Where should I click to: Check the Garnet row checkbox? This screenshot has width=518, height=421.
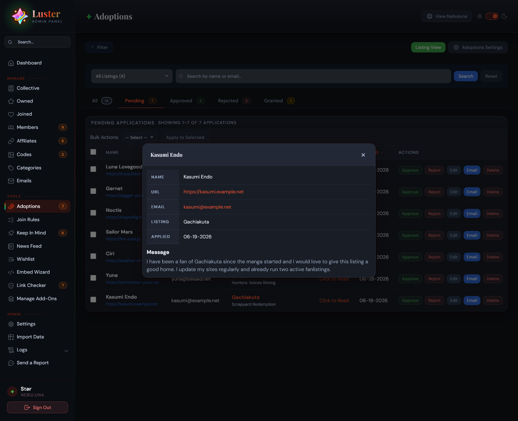(93, 191)
